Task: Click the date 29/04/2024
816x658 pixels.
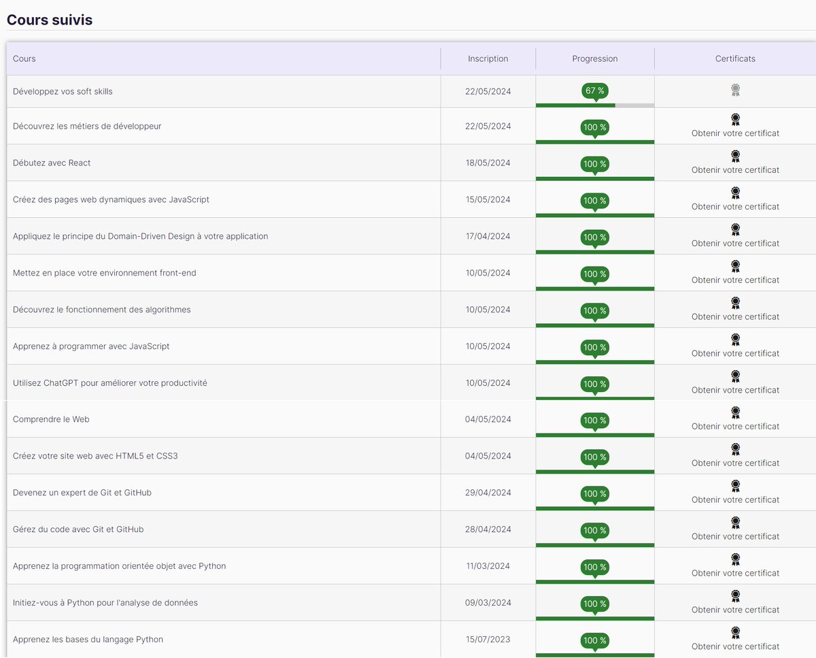Action: point(488,493)
